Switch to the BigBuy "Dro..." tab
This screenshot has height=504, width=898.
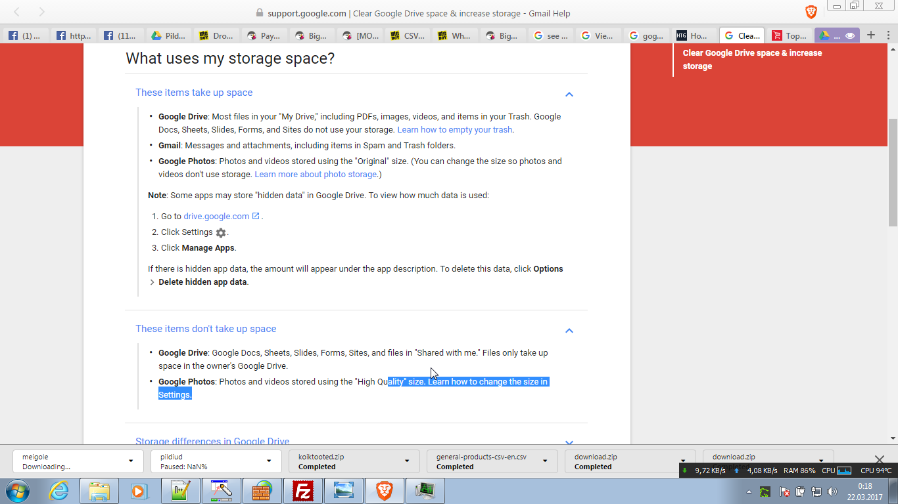(216, 35)
